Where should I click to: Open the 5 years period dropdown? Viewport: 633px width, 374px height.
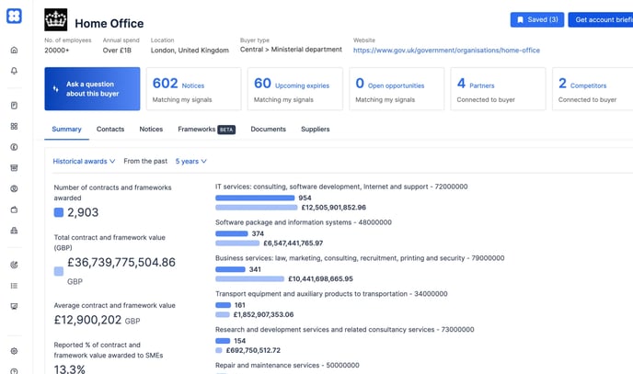(191, 161)
